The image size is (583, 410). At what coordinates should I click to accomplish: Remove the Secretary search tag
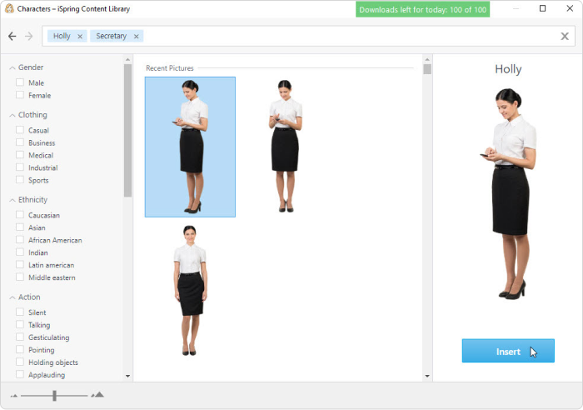coord(136,37)
